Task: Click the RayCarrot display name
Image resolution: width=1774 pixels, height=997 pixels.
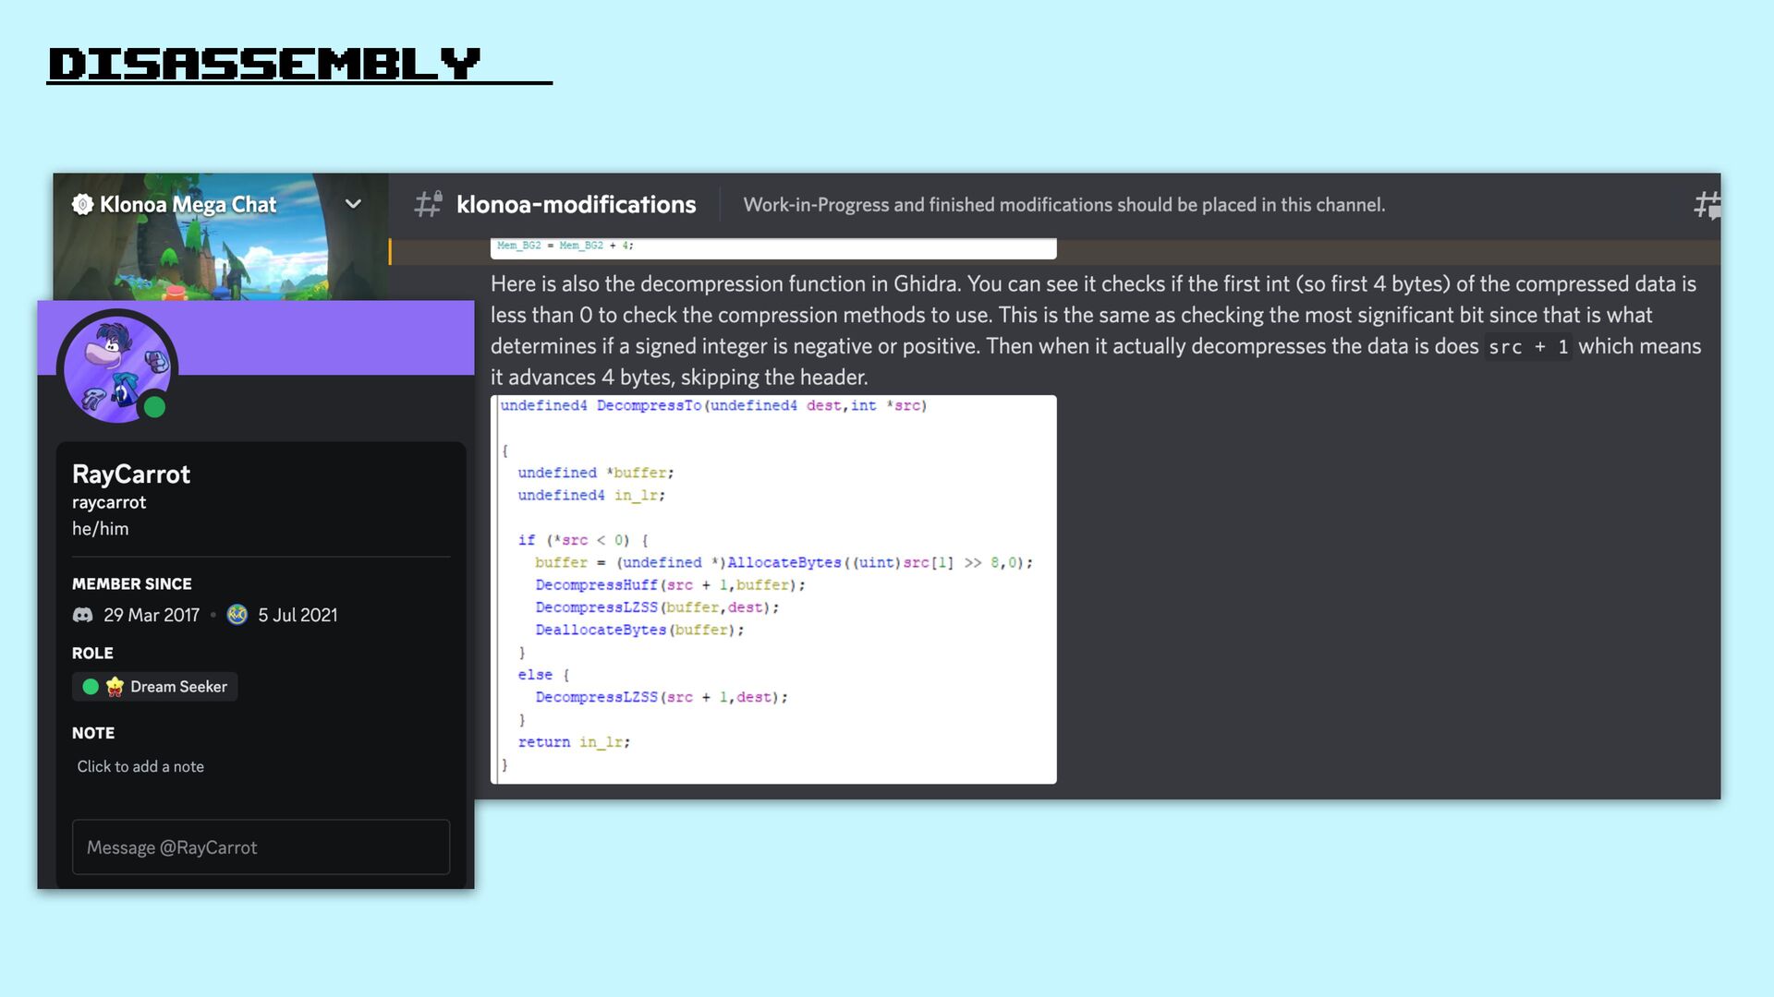Action: click(x=131, y=474)
